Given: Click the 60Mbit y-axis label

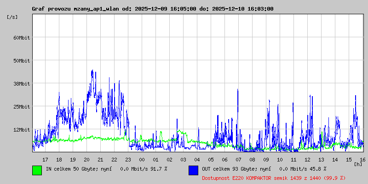Looking at the screenshot, I should pyautogui.click(x=21, y=38).
